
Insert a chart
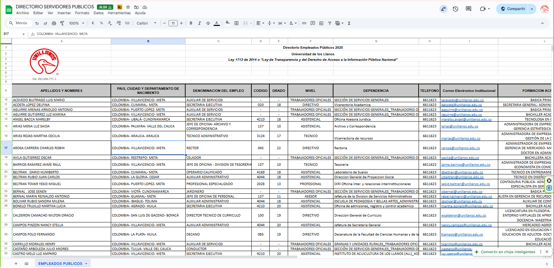pos(321,23)
